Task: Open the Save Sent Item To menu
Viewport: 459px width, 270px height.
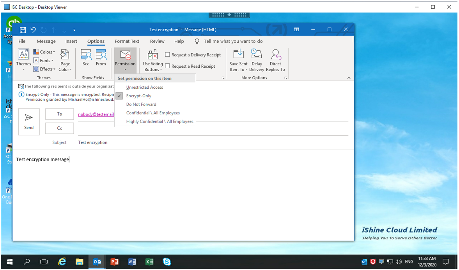Action: [239, 60]
